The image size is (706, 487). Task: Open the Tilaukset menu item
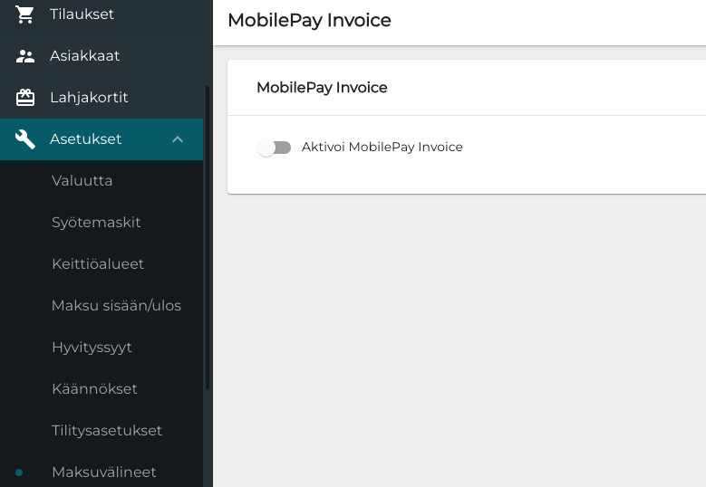[82, 14]
